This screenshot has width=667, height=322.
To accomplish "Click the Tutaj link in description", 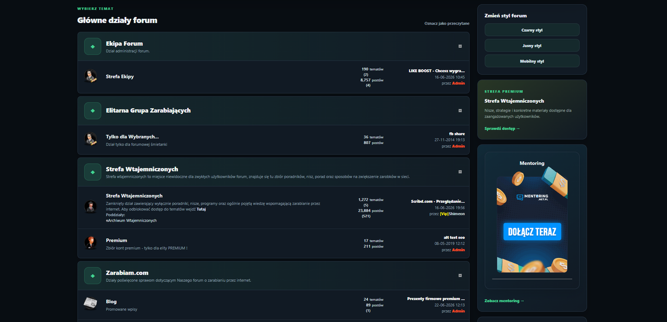I will [x=201, y=209].
